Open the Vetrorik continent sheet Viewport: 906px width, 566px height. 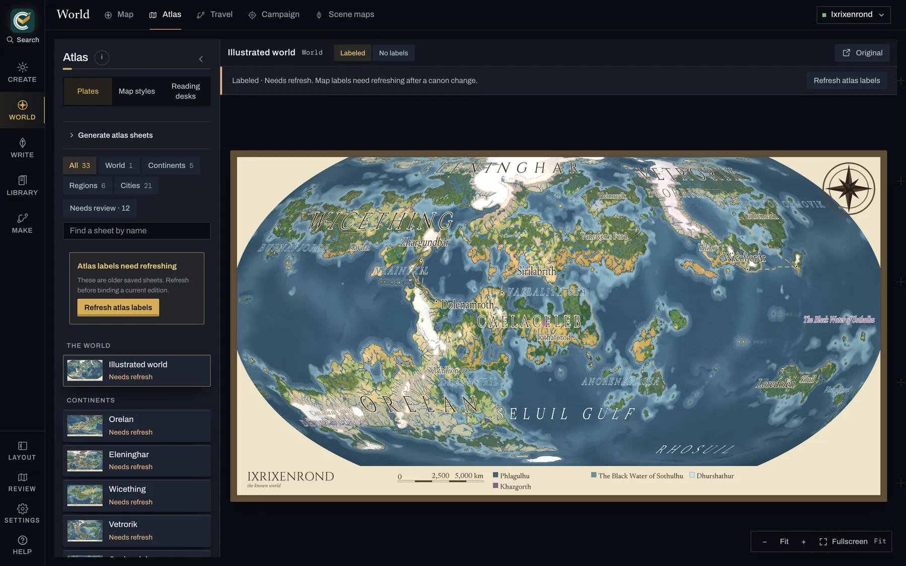point(137,531)
